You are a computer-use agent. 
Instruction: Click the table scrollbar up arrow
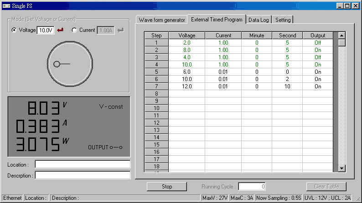[341, 35]
